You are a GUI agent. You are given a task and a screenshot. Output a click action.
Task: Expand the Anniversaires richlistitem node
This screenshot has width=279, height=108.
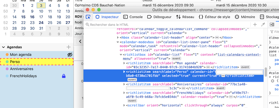click(x=124, y=84)
